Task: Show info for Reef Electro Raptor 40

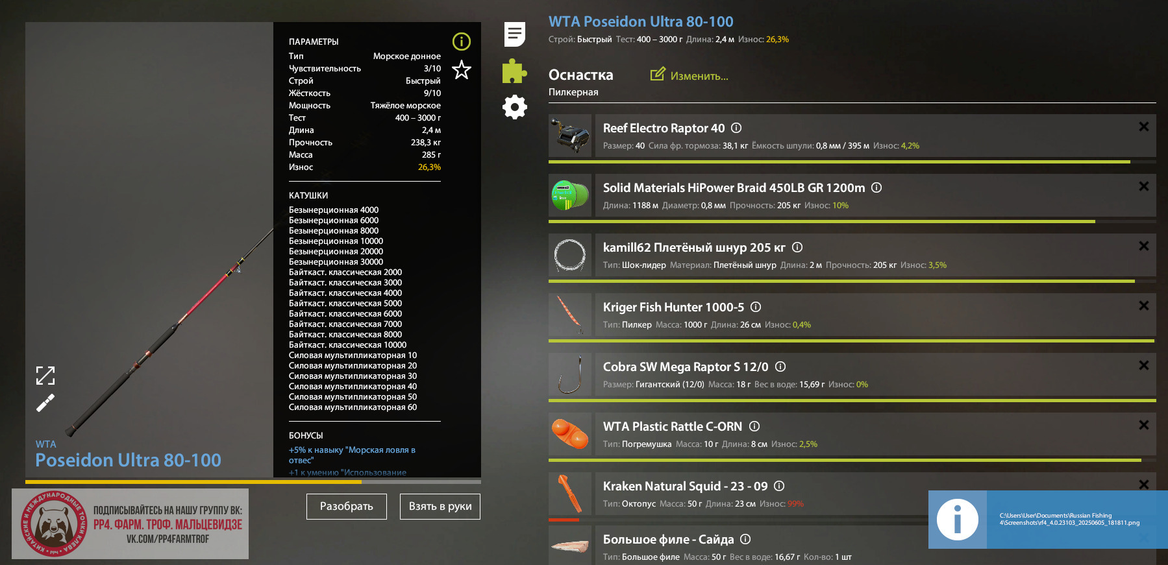Action: (x=736, y=128)
